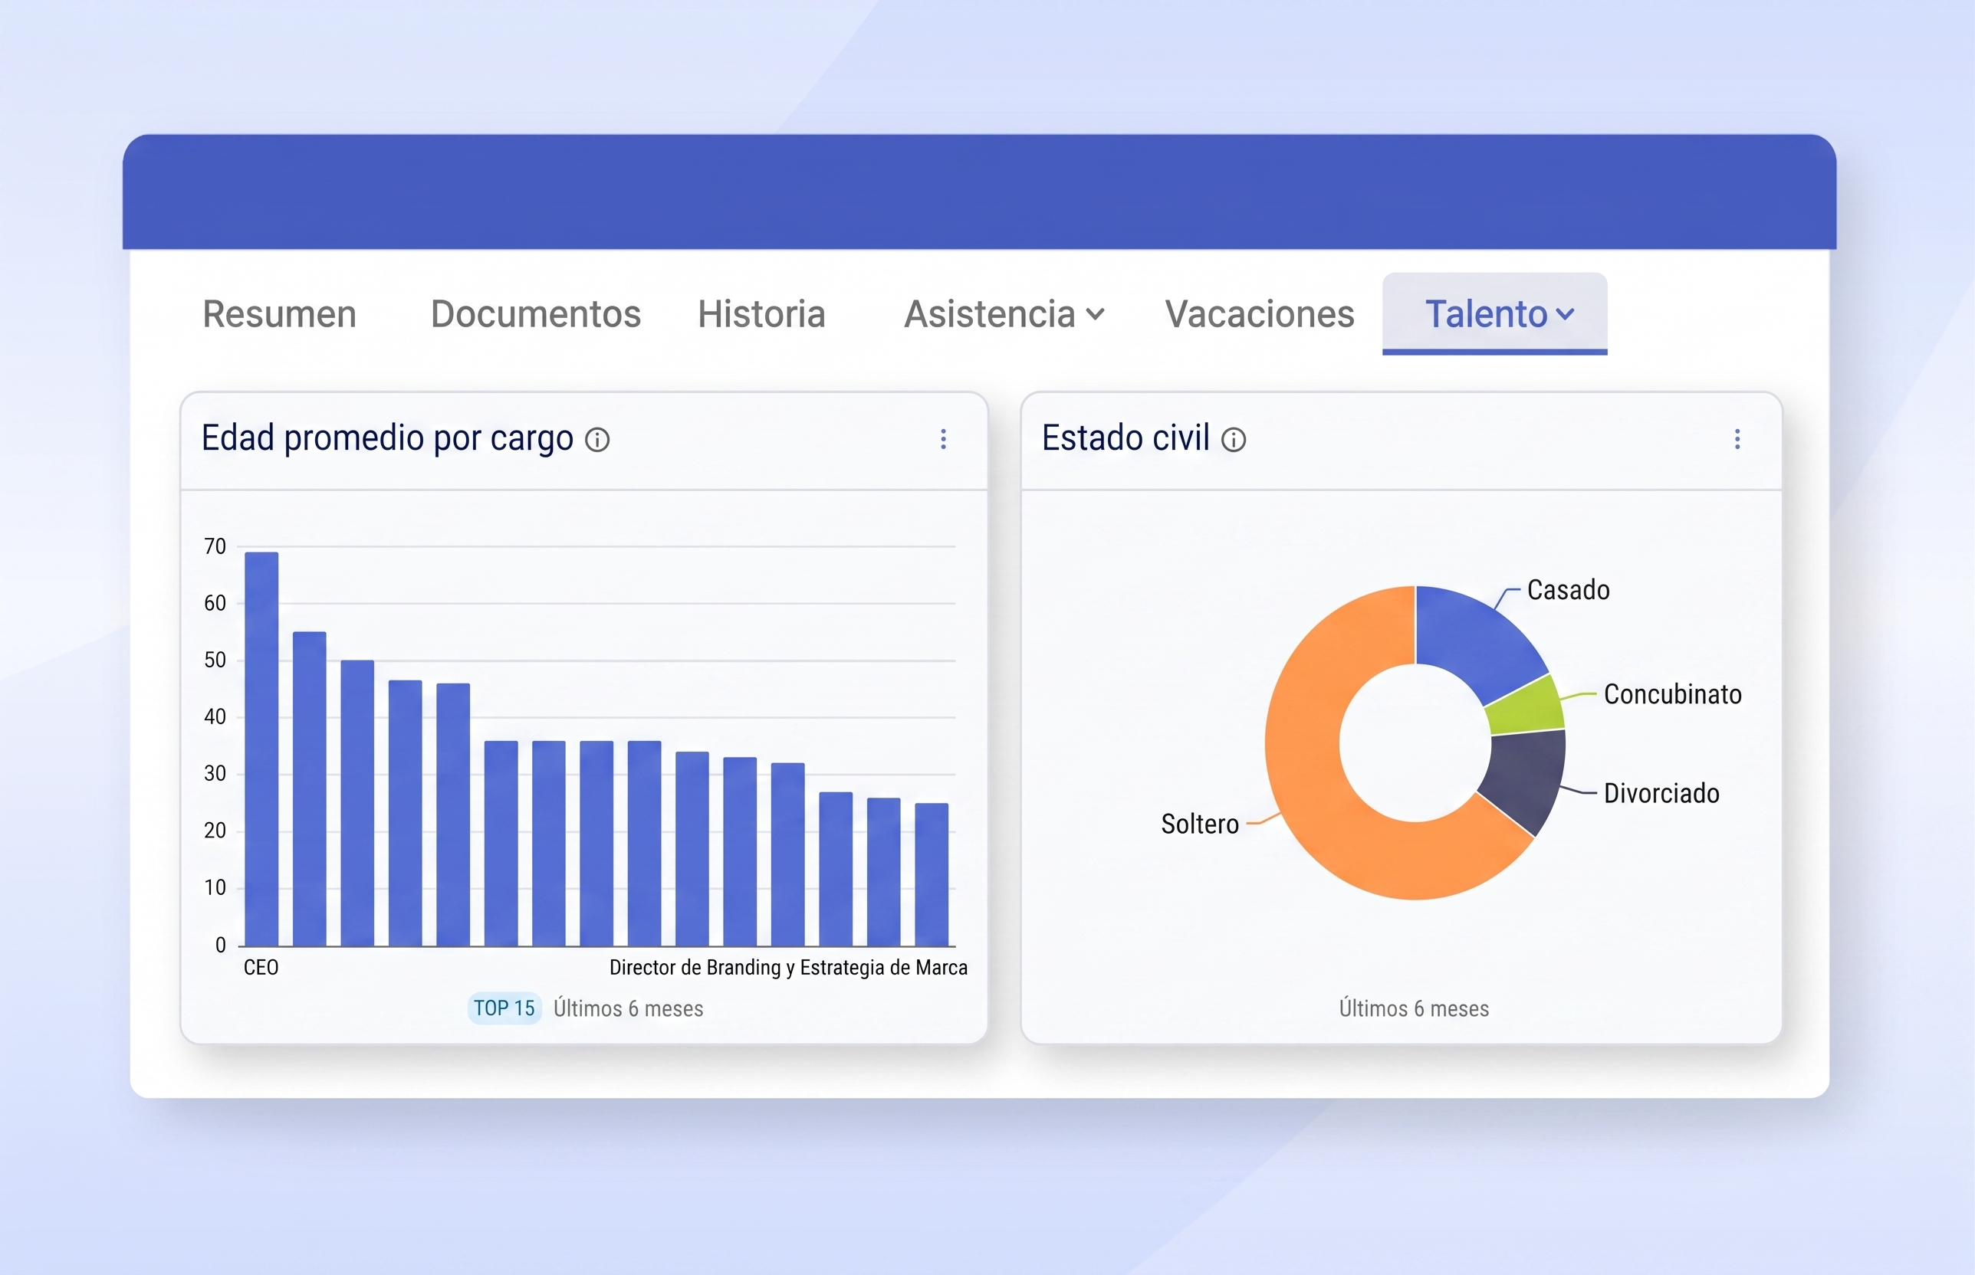Click info icon beside Edad promedio por cargo
Image resolution: width=1975 pixels, height=1275 pixels.
pyautogui.click(x=597, y=440)
